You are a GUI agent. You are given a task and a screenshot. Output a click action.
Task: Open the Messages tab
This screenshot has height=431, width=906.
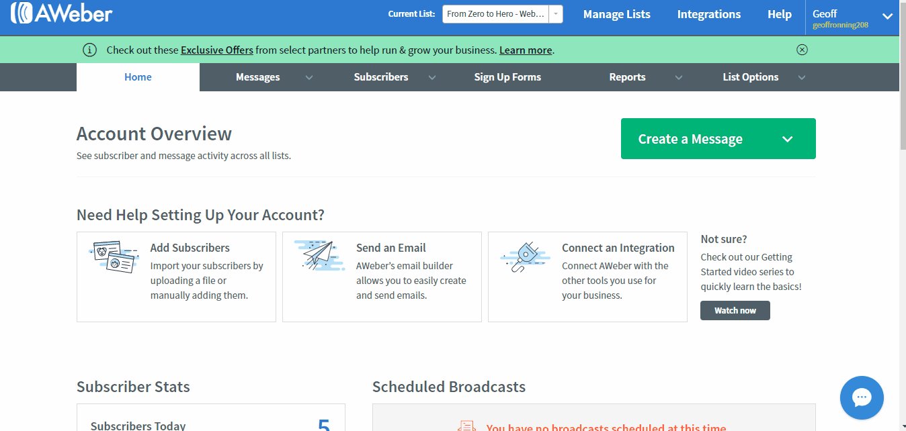257,77
